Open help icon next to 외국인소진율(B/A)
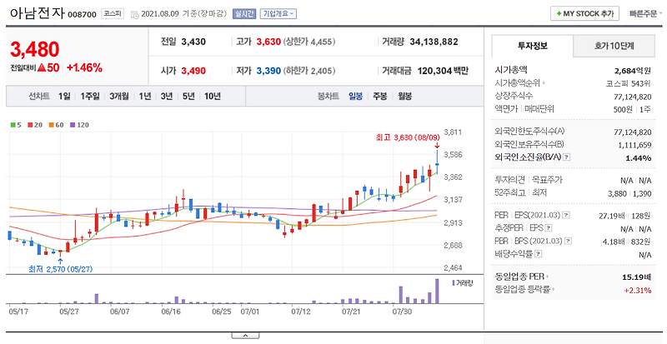This screenshot has height=344, width=667. click(566, 157)
